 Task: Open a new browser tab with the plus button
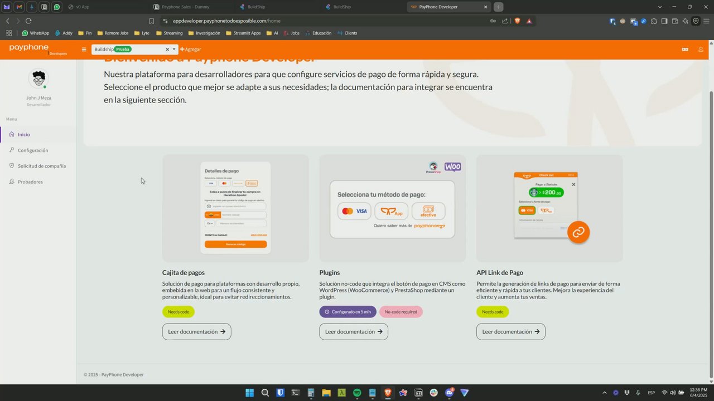498,7
